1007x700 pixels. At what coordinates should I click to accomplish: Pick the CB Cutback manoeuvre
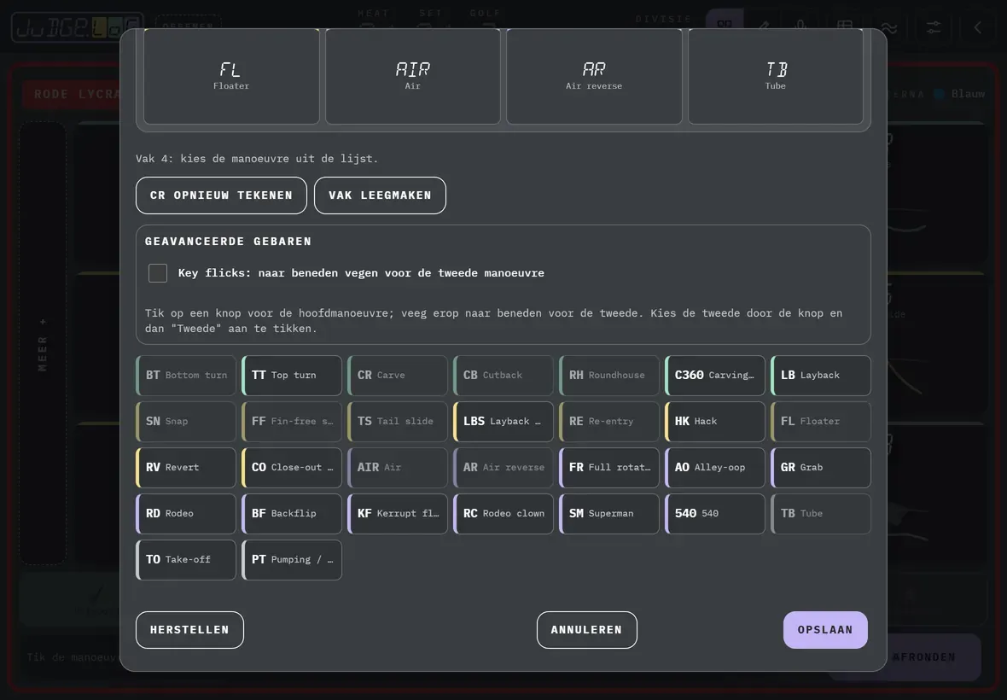pos(503,375)
